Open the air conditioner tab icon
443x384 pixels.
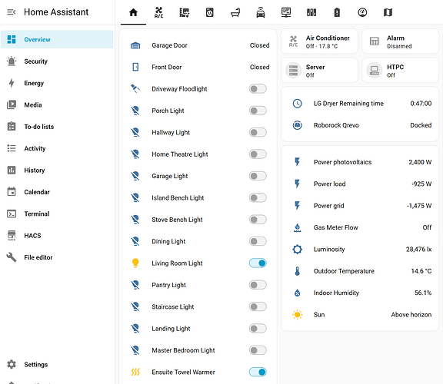pyautogui.click(x=158, y=12)
